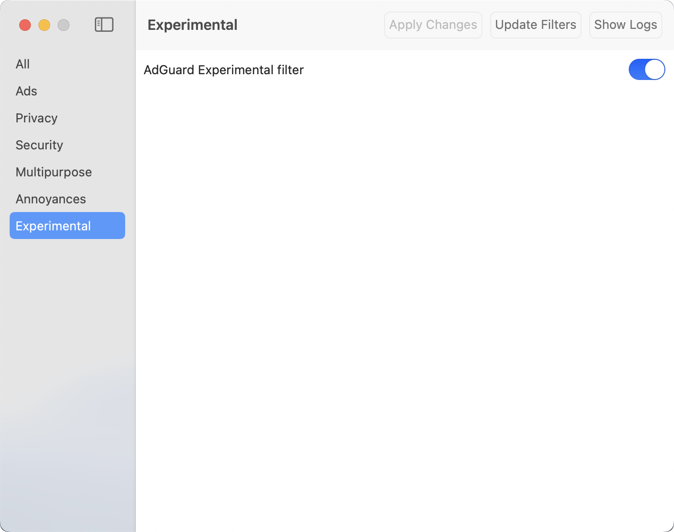The height and width of the screenshot is (532, 674).
Task: Click the AdGuard Experimental filter label
Action: [x=224, y=70]
